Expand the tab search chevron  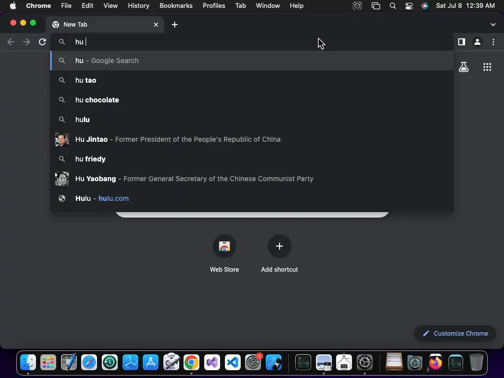click(x=493, y=25)
